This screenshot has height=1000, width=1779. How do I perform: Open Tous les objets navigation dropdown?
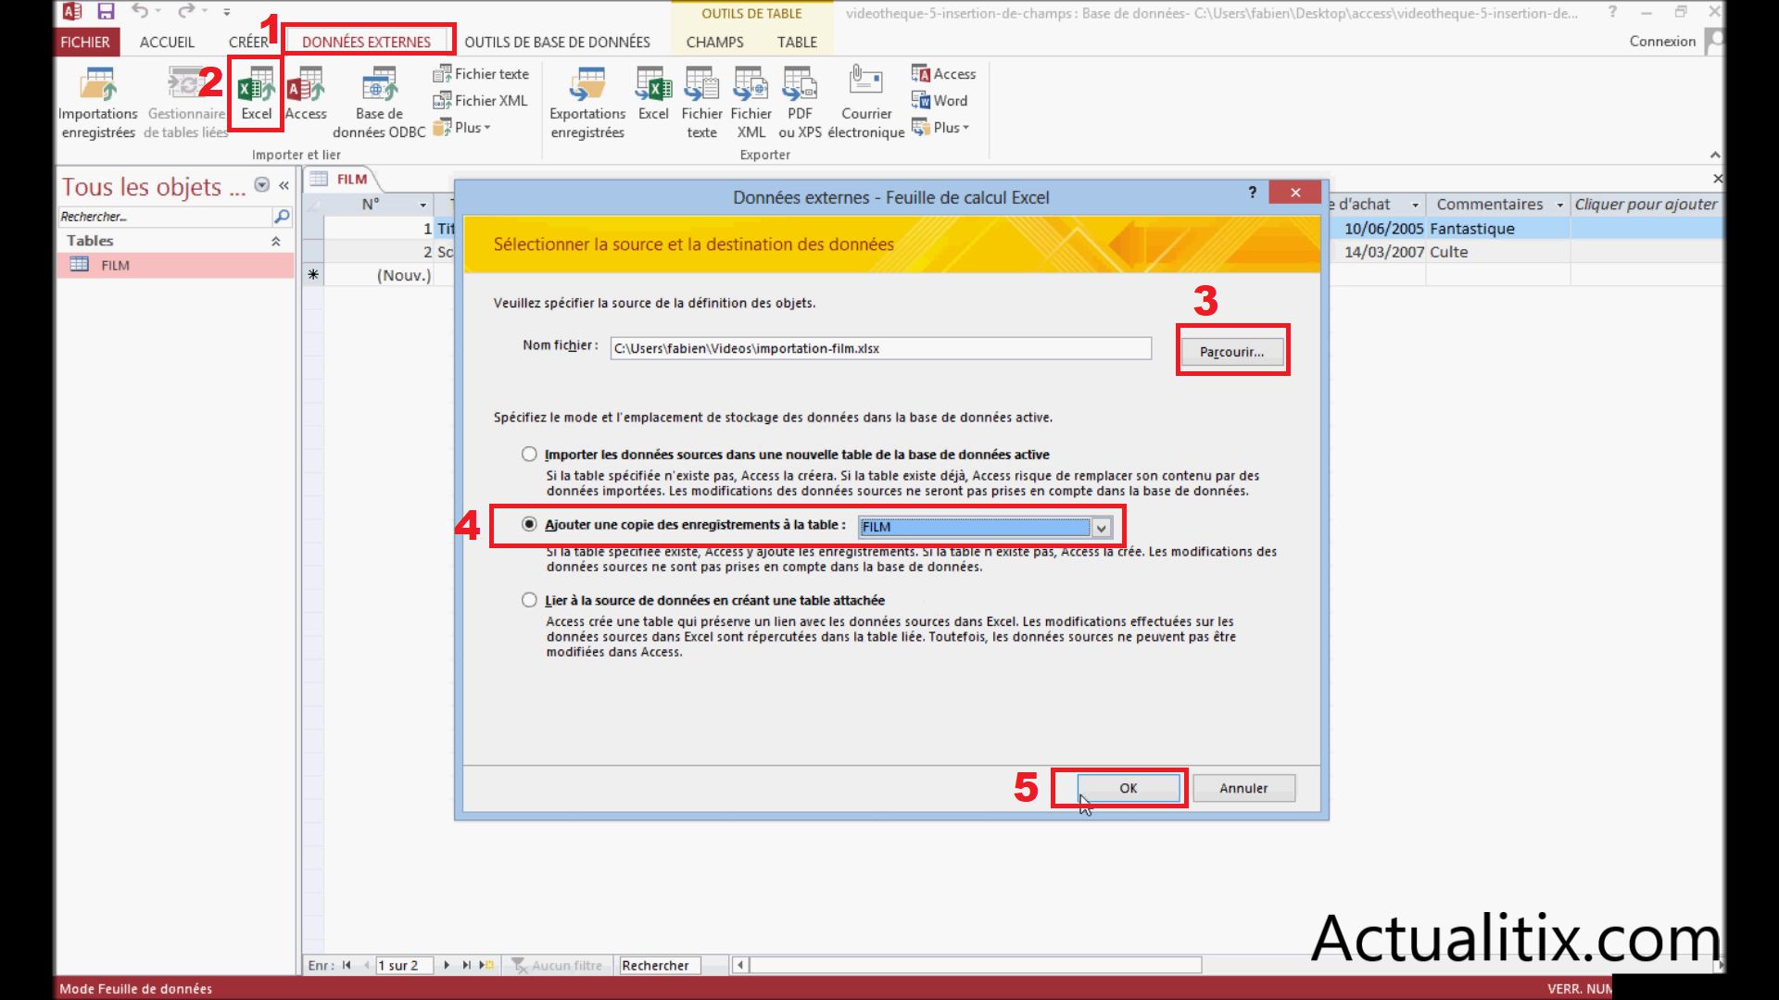tap(262, 185)
